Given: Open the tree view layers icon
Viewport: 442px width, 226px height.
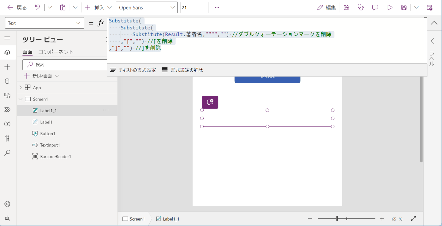Looking at the screenshot, I should (x=7, y=52).
